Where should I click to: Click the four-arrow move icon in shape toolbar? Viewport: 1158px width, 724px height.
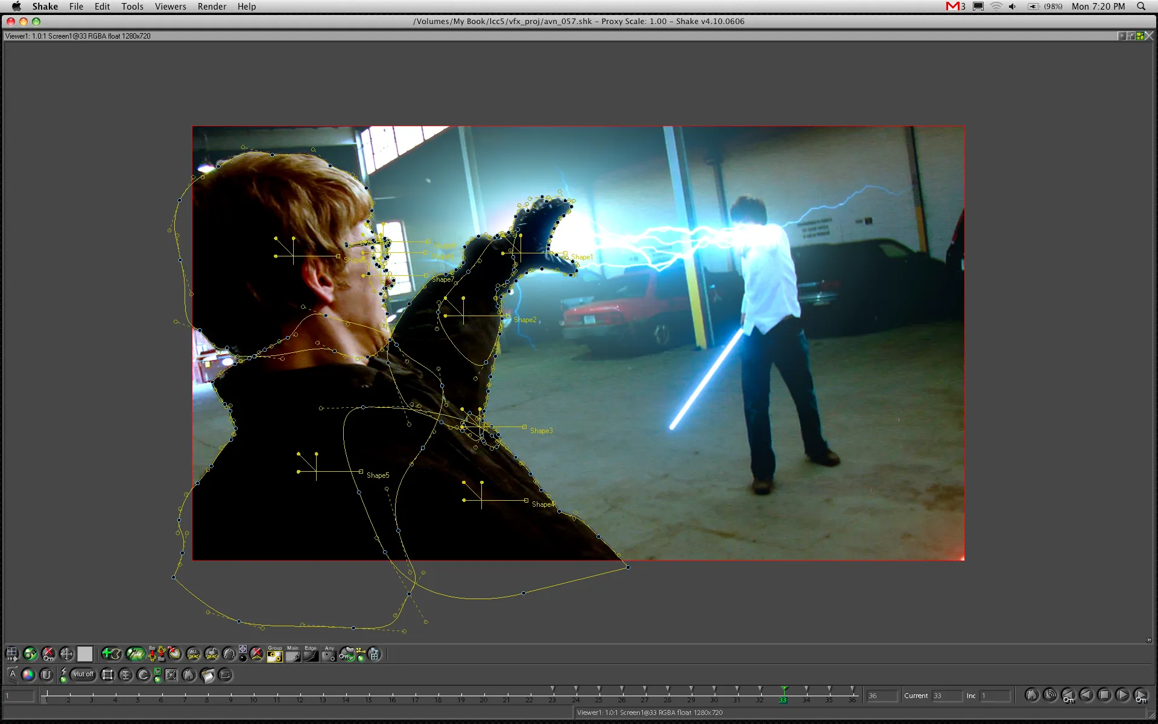(x=66, y=654)
